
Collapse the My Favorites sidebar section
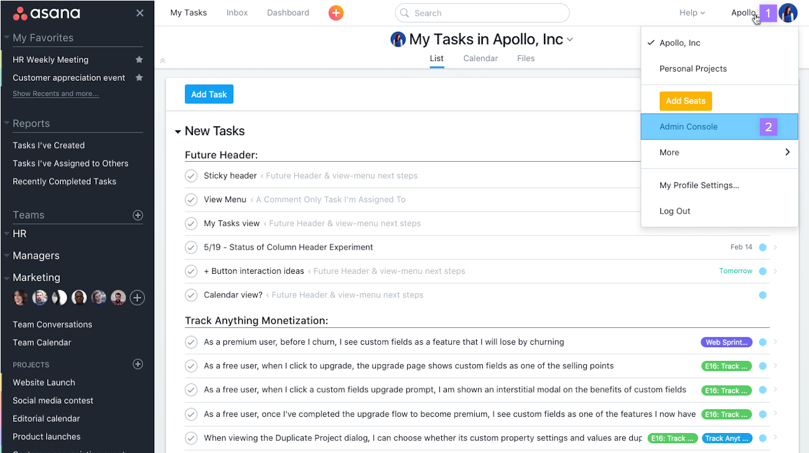click(x=6, y=38)
